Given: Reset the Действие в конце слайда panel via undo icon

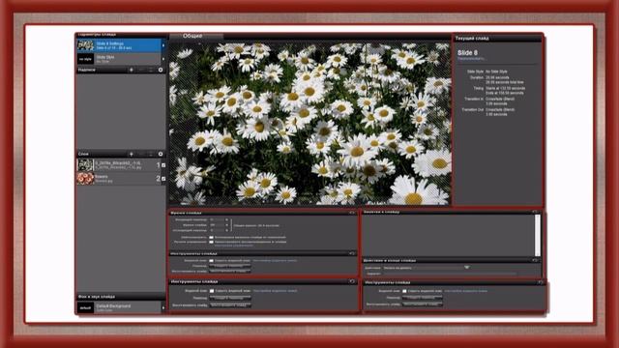Looking at the screenshot, I should pyautogui.click(x=535, y=260).
